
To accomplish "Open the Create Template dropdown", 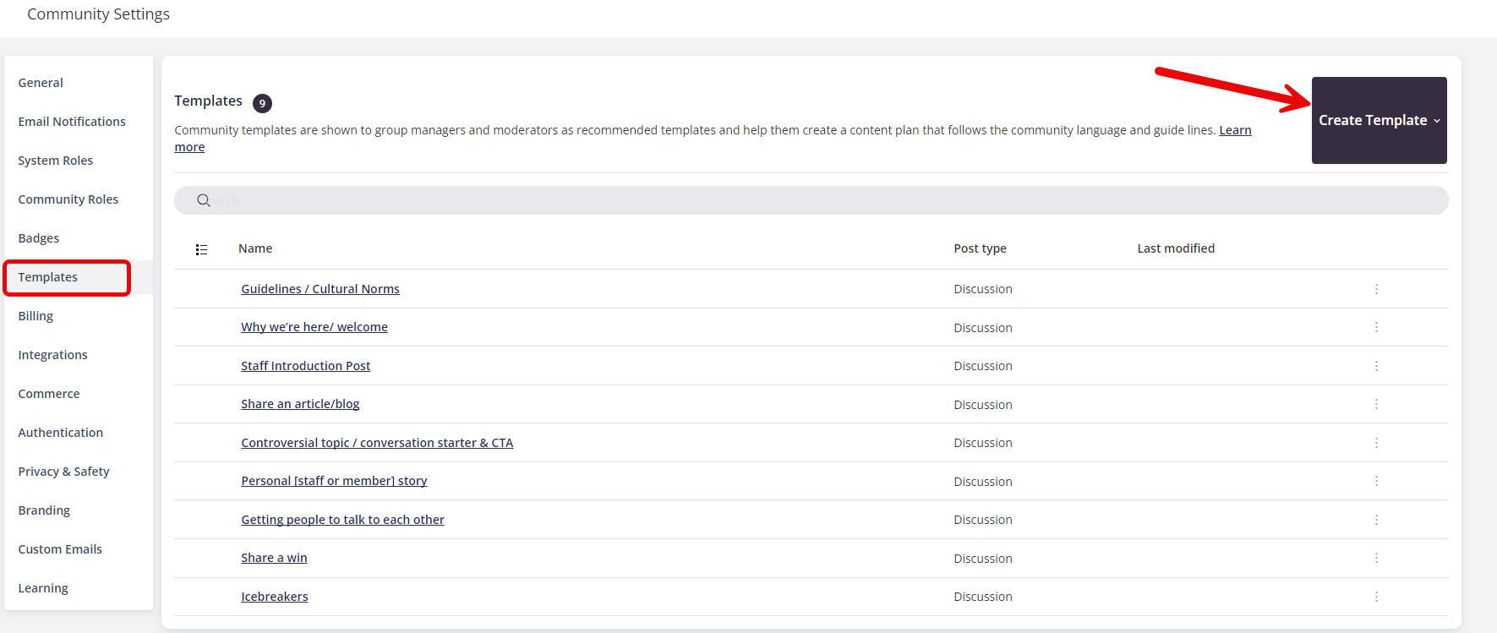I will coord(1379,120).
